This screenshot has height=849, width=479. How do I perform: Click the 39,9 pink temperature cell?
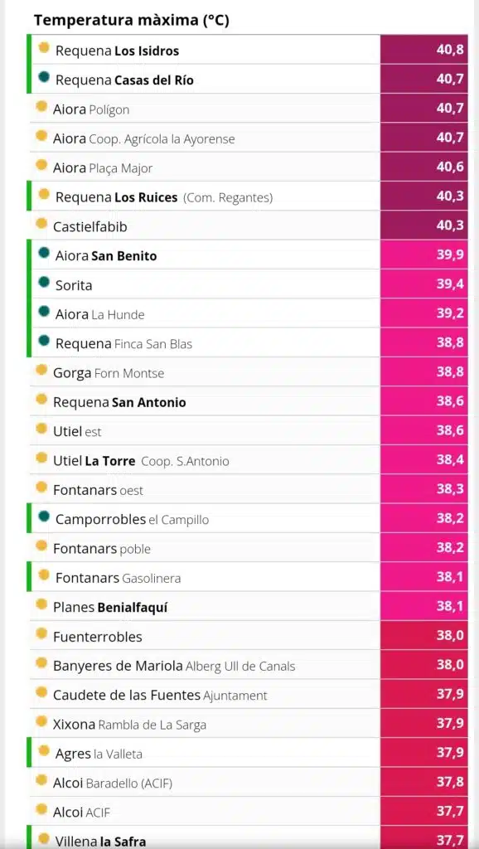[424, 255]
